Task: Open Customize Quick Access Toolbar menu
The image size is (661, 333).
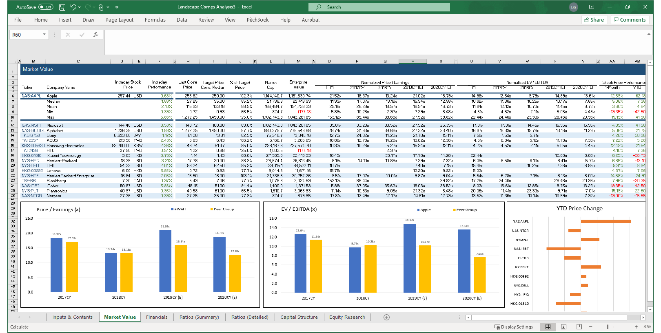Action: tap(117, 7)
